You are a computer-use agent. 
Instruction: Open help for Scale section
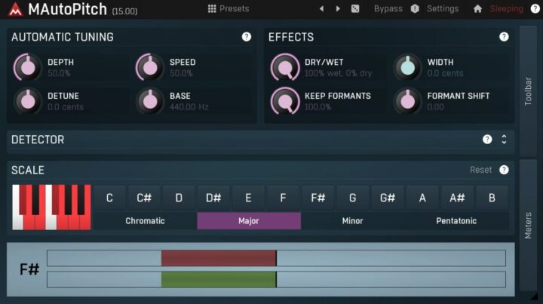click(x=504, y=170)
